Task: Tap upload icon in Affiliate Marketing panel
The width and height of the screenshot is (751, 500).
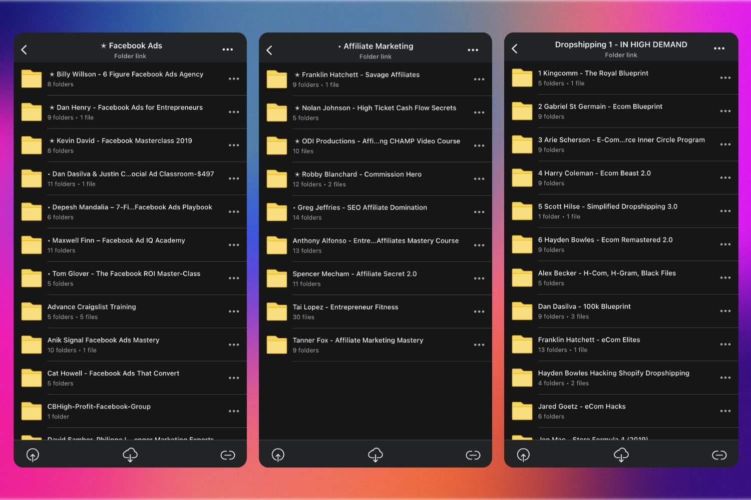Action: click(x=278, y=455)
